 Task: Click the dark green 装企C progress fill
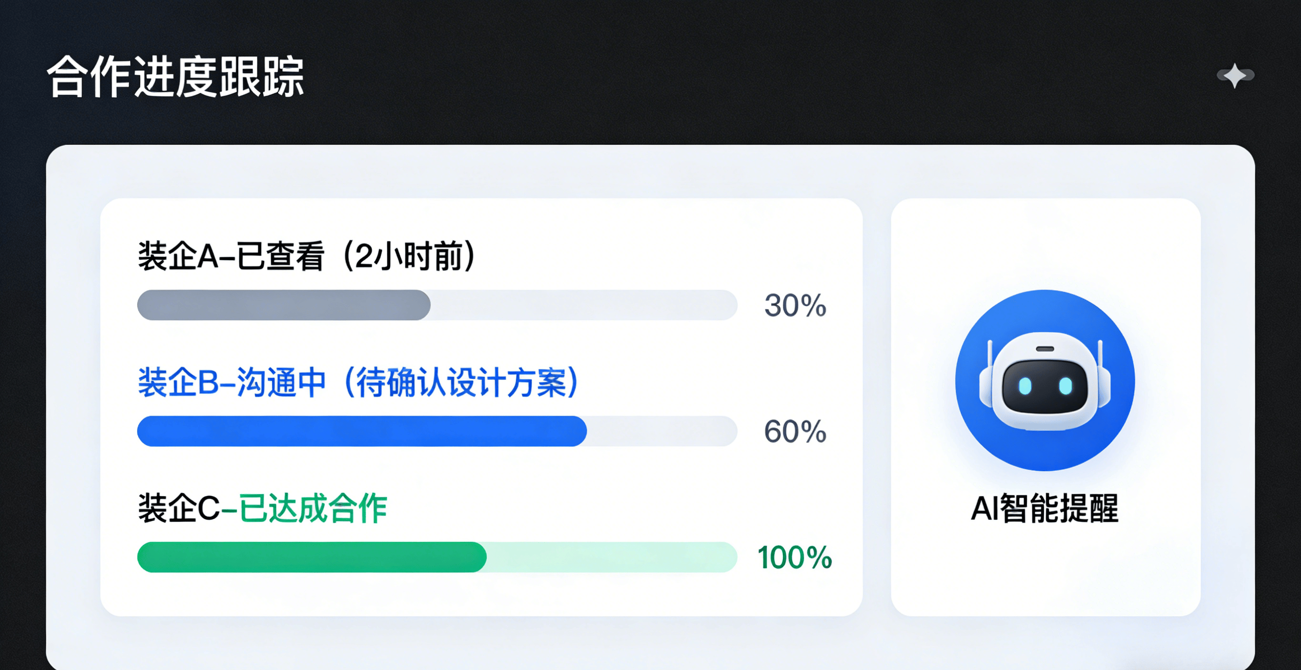click(312, 557)
